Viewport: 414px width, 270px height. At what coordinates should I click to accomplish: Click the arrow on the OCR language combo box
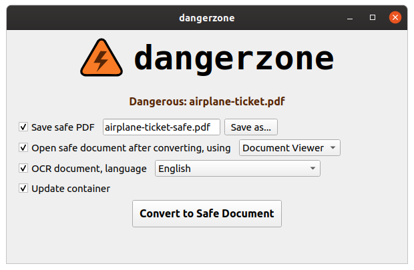(313, 168)
